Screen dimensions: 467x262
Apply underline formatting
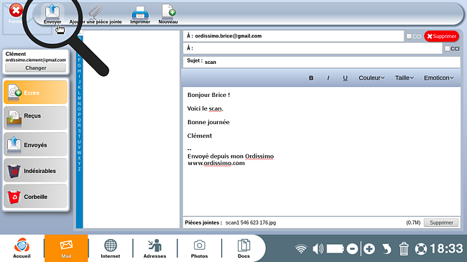[345, 78]
